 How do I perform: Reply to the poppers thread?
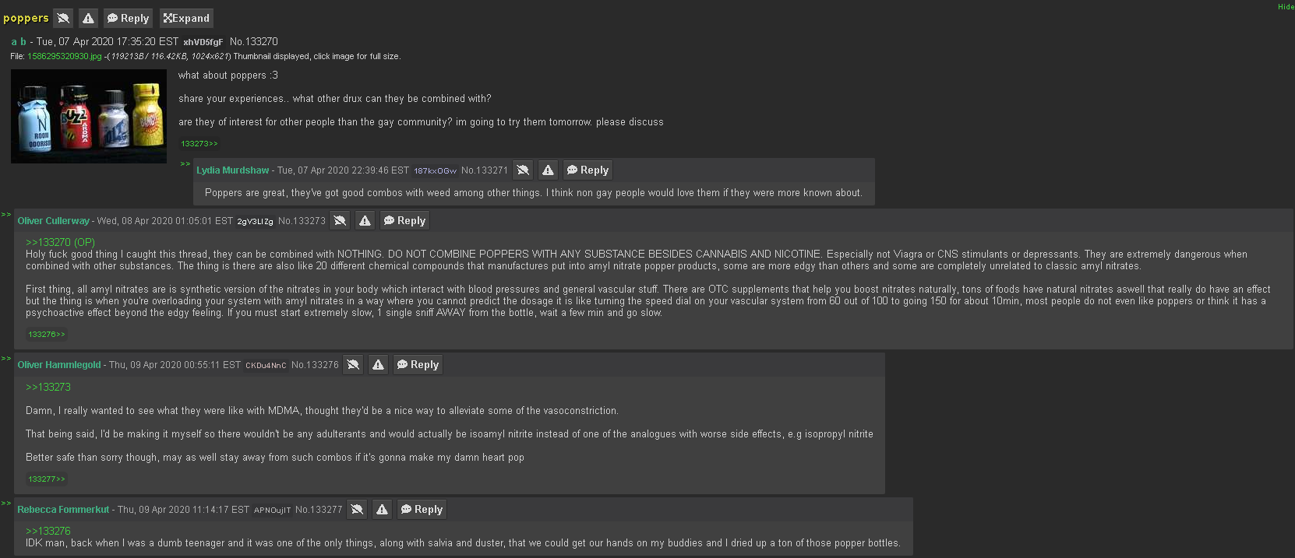[128, 18]
